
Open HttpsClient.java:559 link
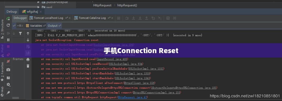click(x=139, y=83)
